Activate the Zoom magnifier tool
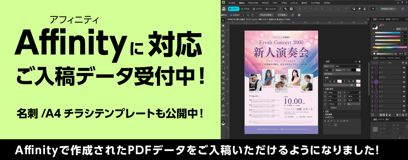 click(223, 111)
